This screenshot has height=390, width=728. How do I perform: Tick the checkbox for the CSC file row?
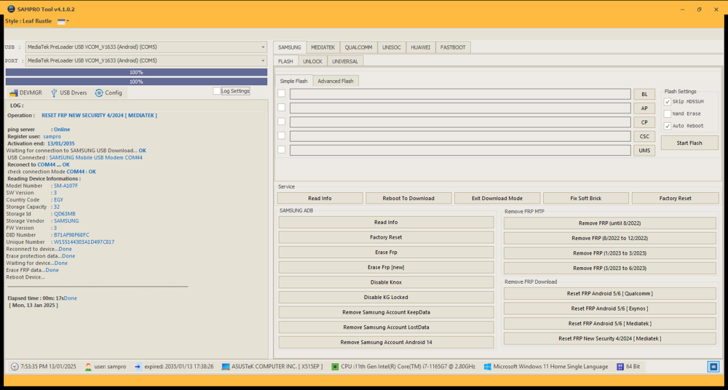click(282, 136)
